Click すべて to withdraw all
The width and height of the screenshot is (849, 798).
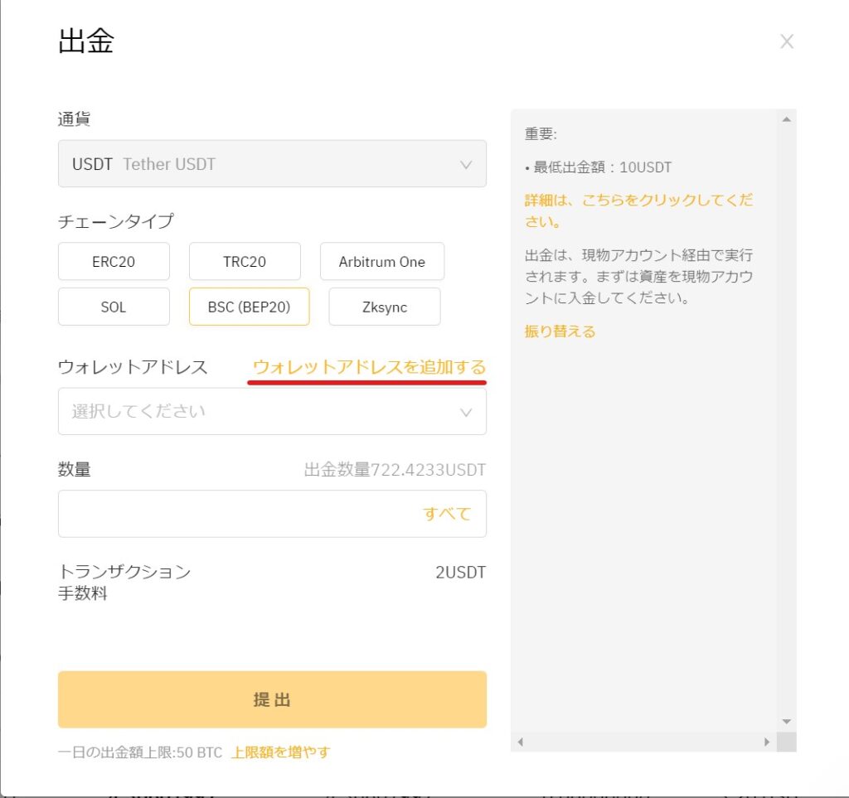447,514
